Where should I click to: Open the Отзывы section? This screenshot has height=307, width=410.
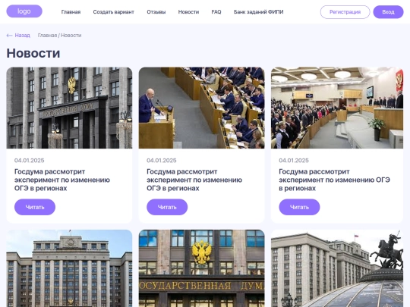pyautogui.click(x=156, y=12)
